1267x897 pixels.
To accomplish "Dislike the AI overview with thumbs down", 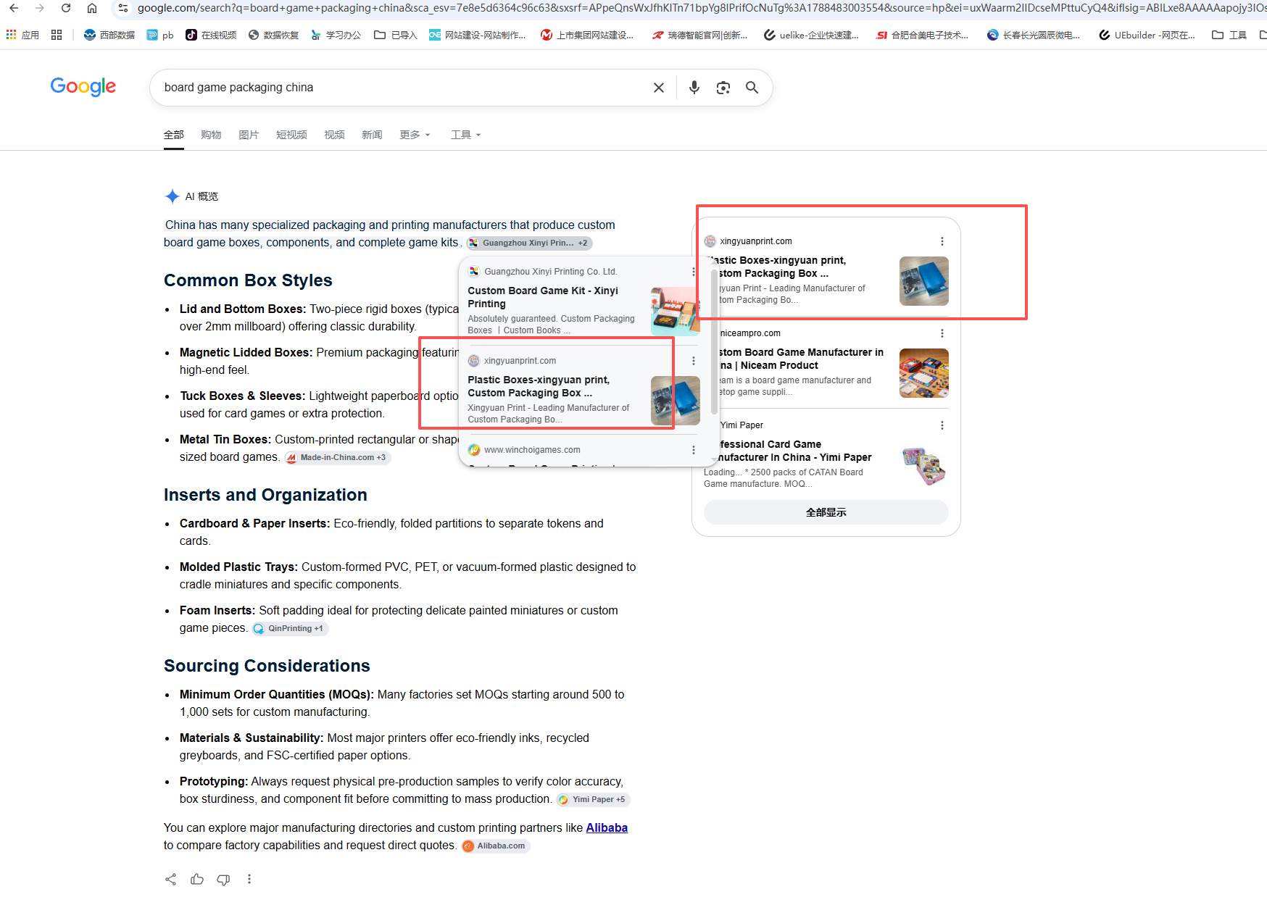I will [223, 879].
